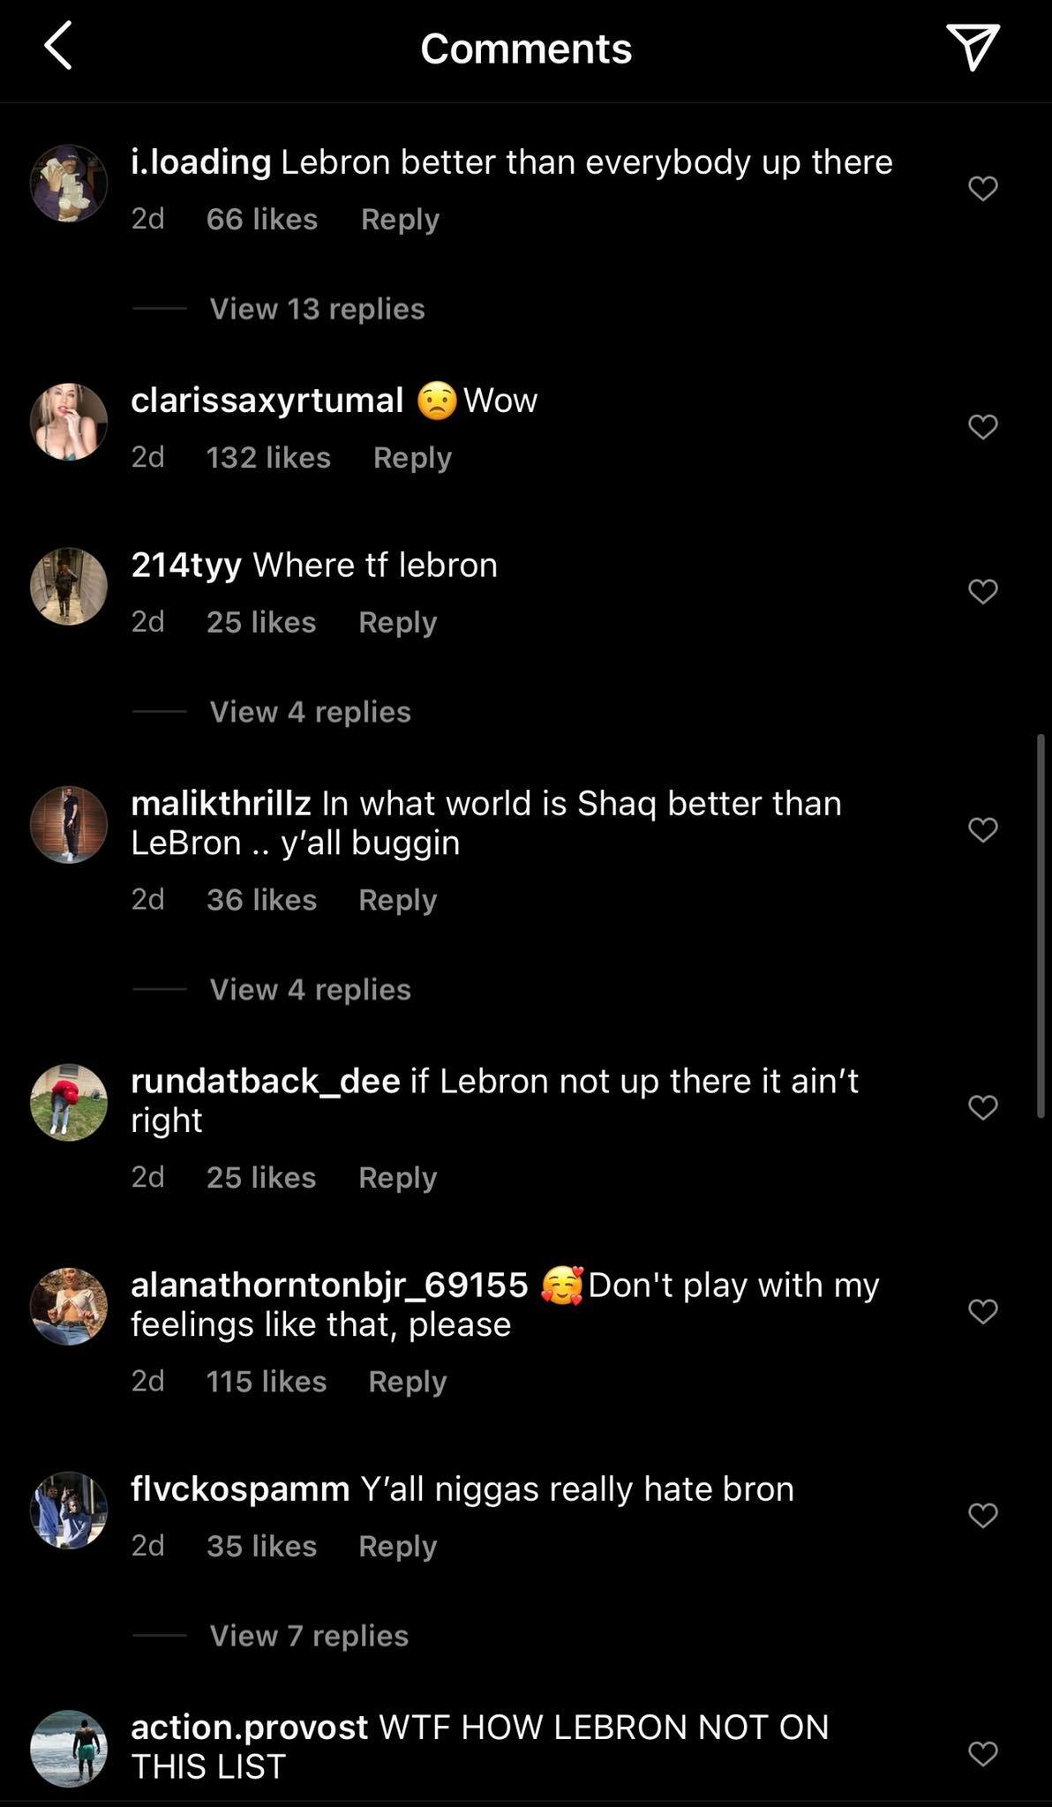View 7 replies under flvckospamm's comment
1052x1807 pixels.
coord(308,1635)
